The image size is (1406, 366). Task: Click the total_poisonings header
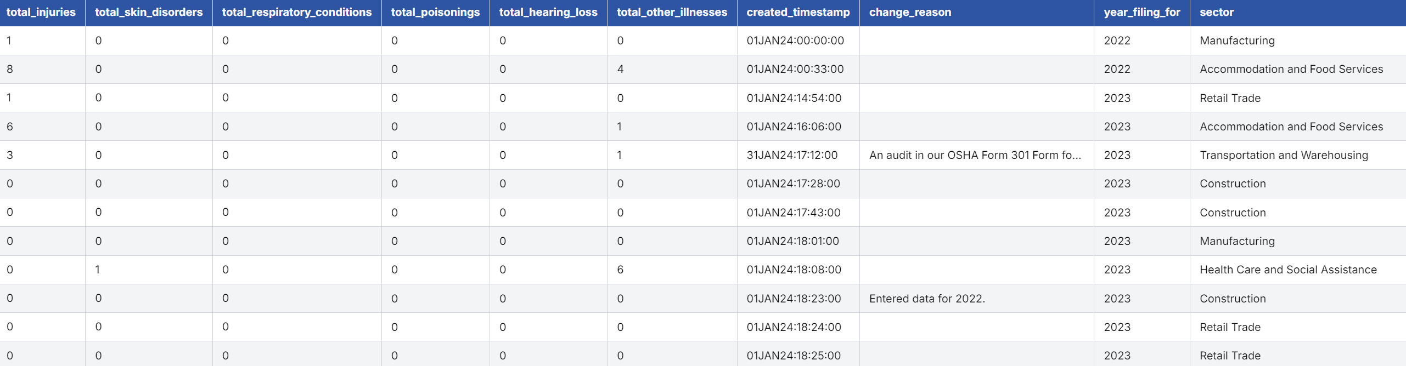click(435, 12)
